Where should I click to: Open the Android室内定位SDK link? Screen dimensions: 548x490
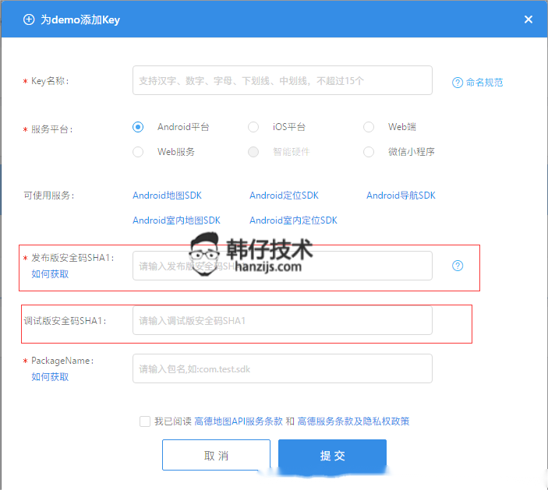click(293, 220)
